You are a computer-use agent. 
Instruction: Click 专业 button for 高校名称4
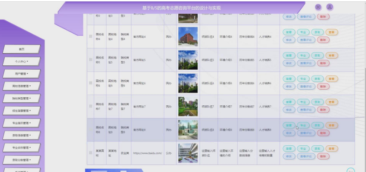303,32
